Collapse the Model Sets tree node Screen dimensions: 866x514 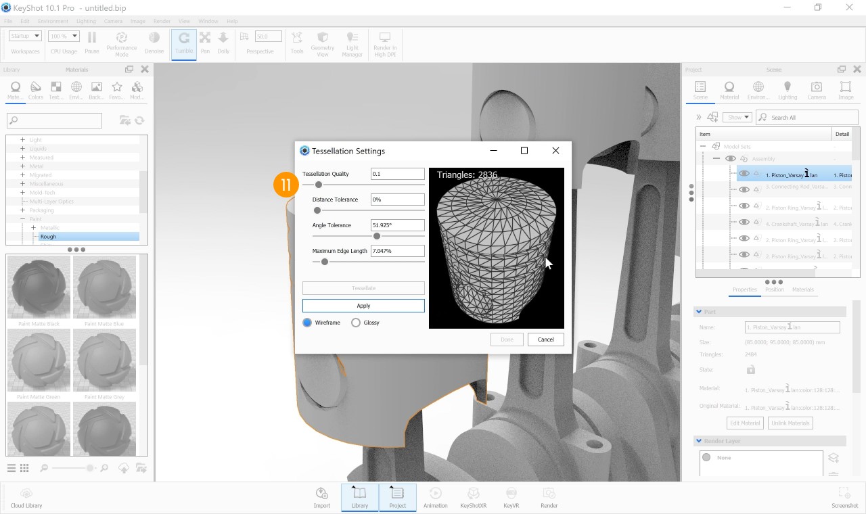[702, 146]
